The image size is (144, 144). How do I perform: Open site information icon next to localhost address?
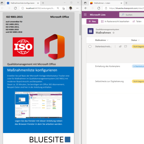23,8
